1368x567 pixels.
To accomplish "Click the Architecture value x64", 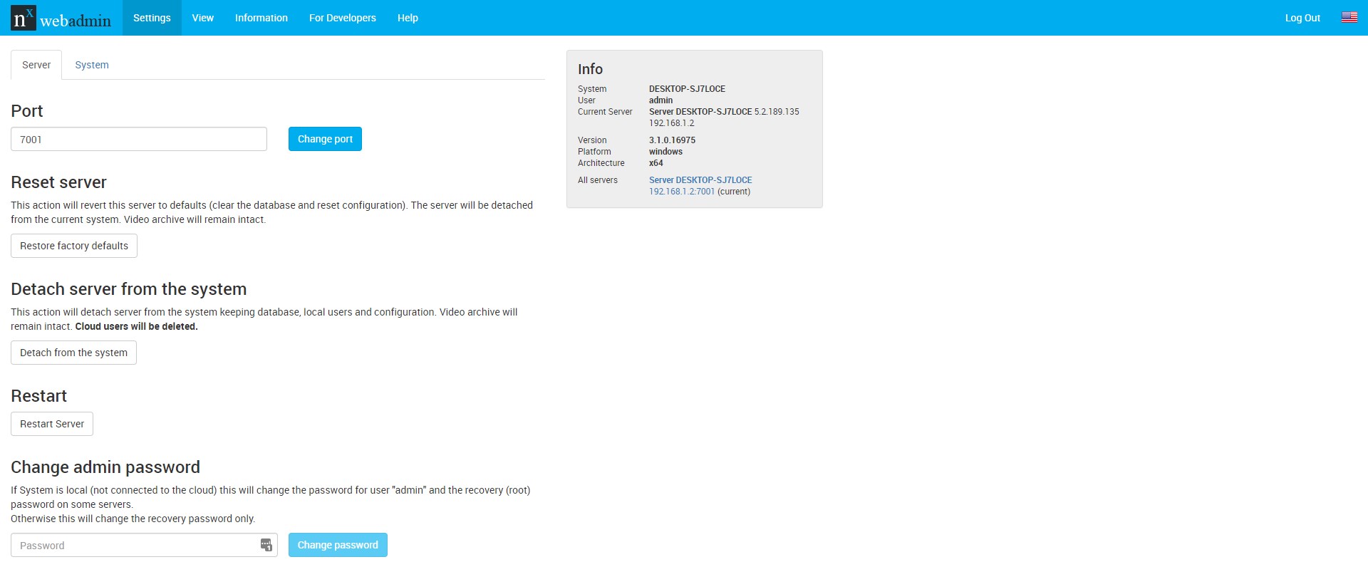I will pyautogui.click(x=655, y=163).
